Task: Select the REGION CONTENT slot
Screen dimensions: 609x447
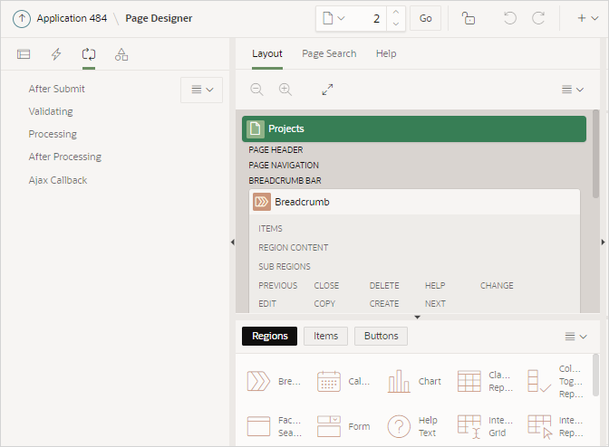Action: [294, 248]
